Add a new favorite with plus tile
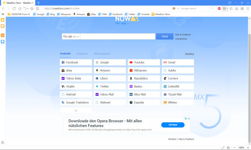The image size is (251, 150). (76, 111)
